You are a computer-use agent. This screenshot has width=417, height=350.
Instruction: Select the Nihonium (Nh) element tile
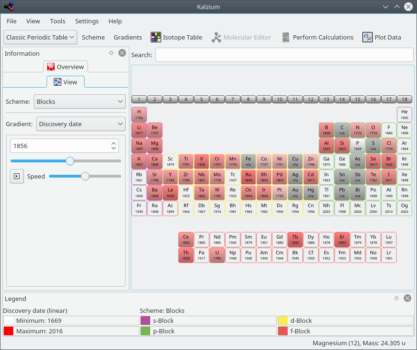pyautogui.click(x=326, y=208)
